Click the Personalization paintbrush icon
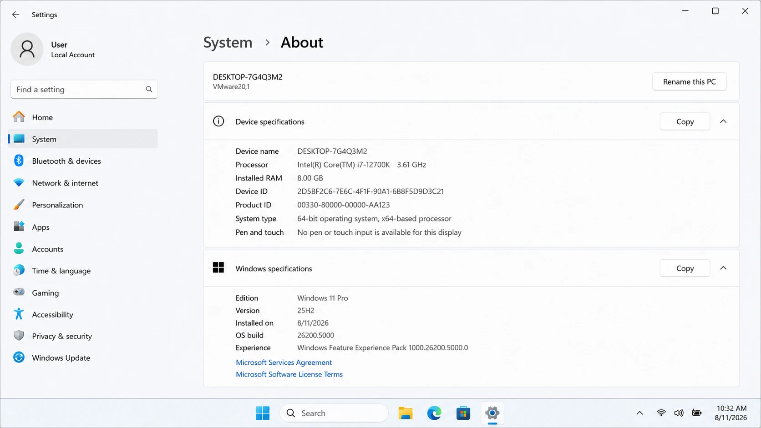 19,204
